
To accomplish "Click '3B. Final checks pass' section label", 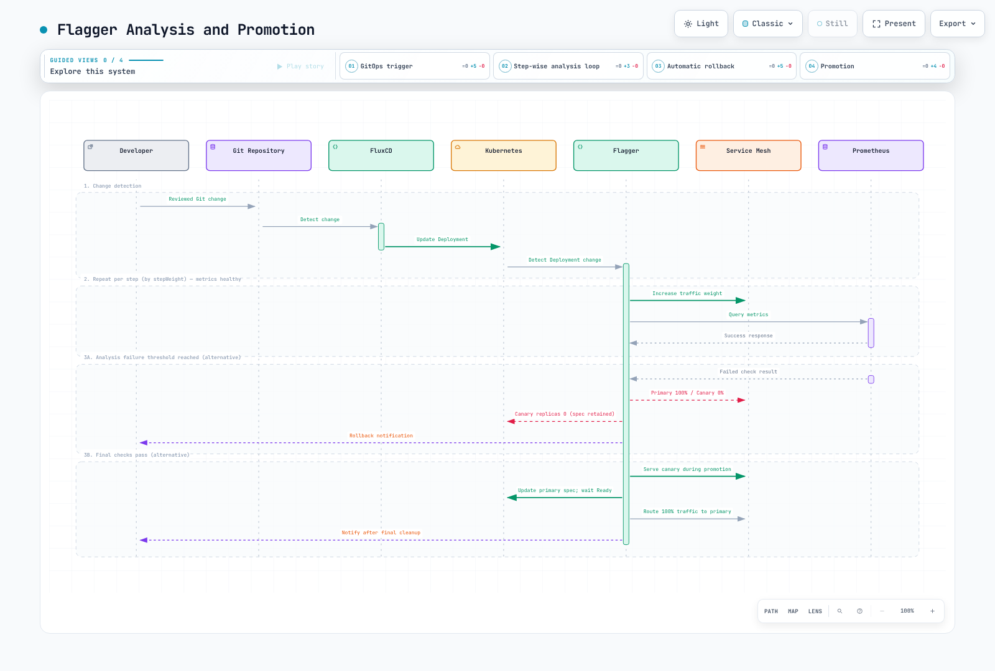I will pos(137,455).
